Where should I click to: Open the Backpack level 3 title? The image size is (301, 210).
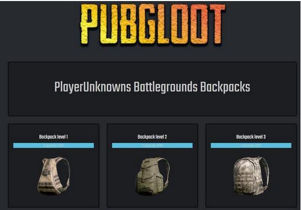[251, 137]
